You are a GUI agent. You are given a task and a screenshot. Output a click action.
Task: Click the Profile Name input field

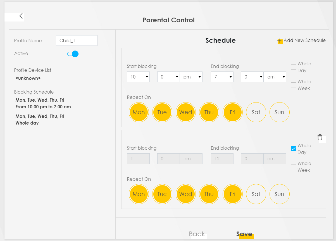77,40
